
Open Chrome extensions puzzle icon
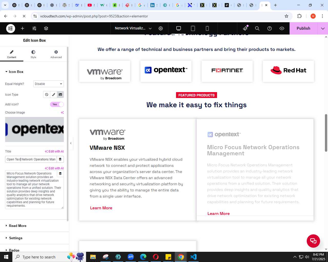coord(299,16)
